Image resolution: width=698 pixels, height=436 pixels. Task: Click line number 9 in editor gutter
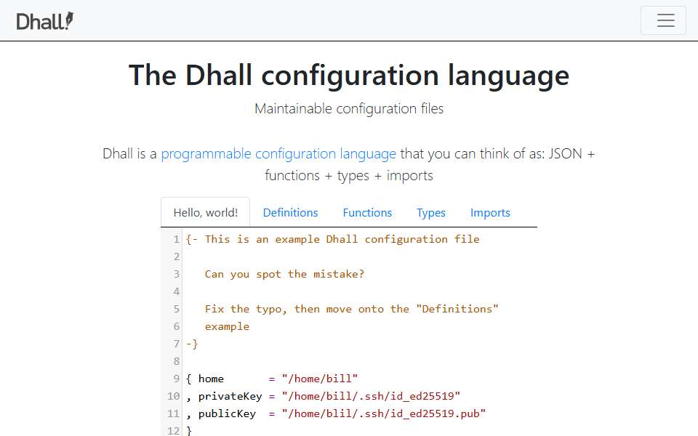coord(176,379)
